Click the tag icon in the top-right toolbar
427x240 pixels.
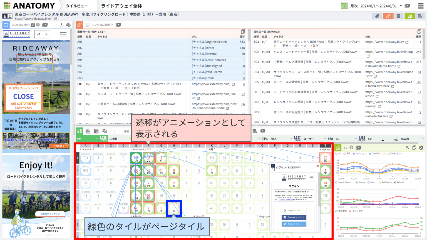click(377, 16)
